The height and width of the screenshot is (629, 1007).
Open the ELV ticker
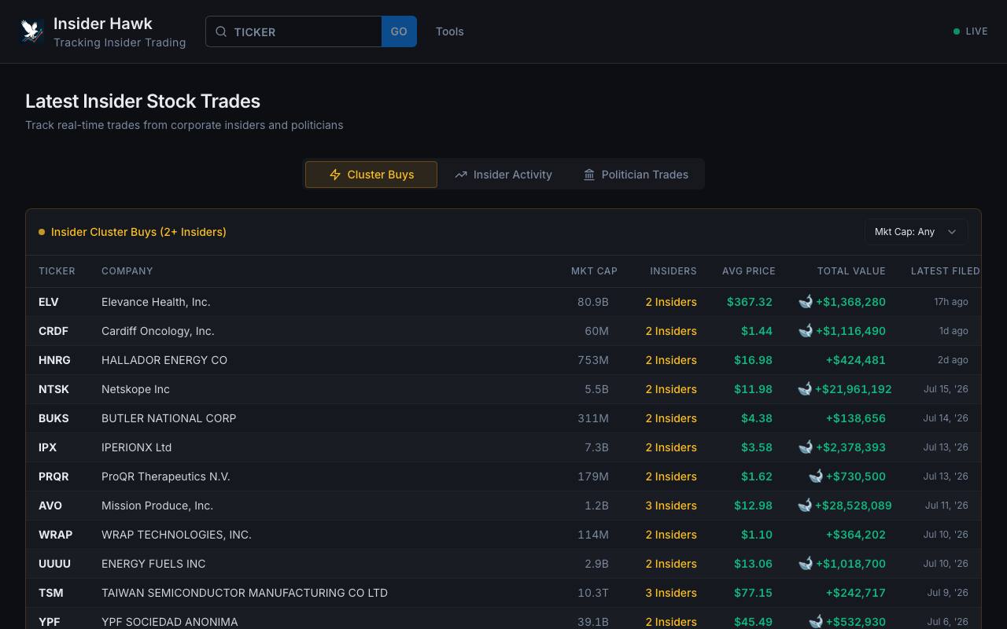click(49, 302)
